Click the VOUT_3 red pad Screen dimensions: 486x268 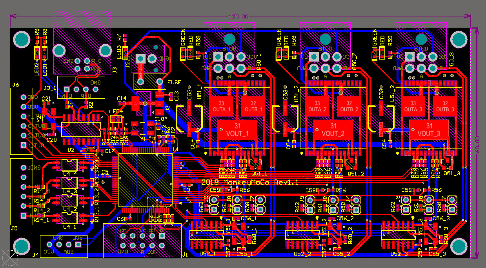point(429,129)
